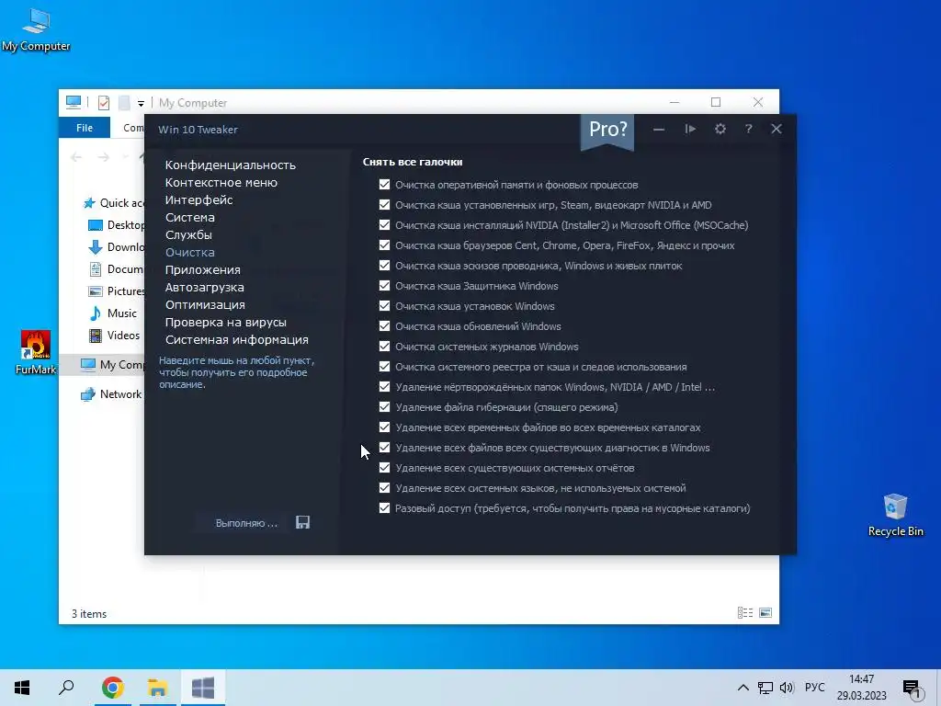Uncheck Очистка системного реестра checkbox
Screen dimensions: 941x706
[385, 366]
